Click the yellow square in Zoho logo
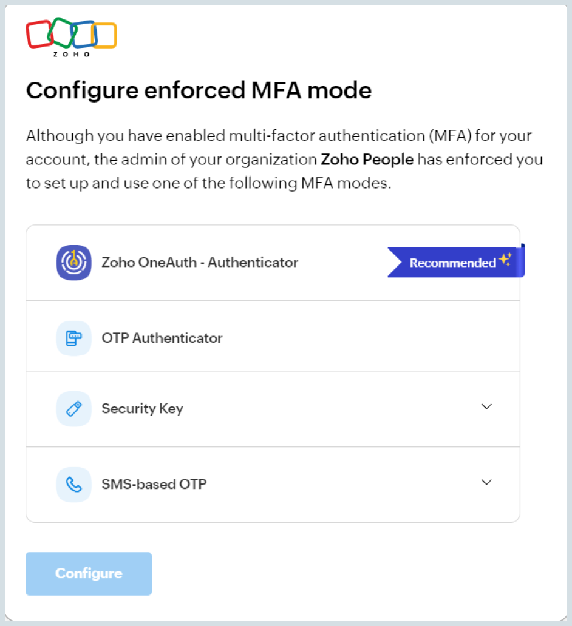The height and width of the screenshot is (626, 572). [x=106, y=35]
